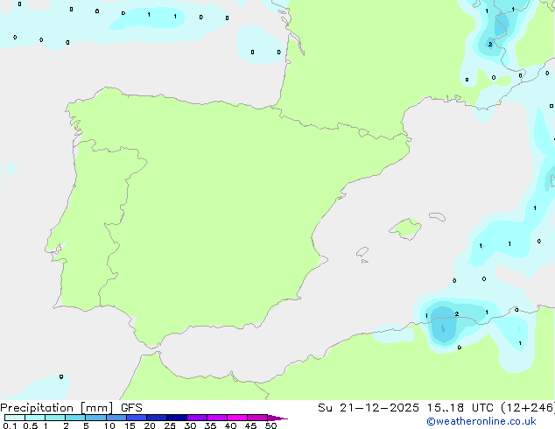Pick the 15–20 mm legend color swatch
Screen dimensions: 555x429
[137, 418]
